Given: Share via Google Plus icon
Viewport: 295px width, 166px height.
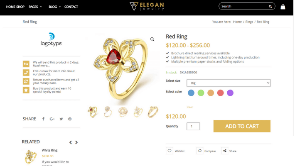Looking at the screenshot, I should (x=52, y=119).
